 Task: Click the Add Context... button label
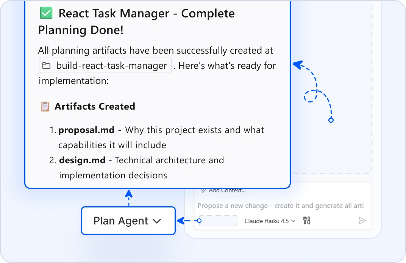tap(227, 190)
